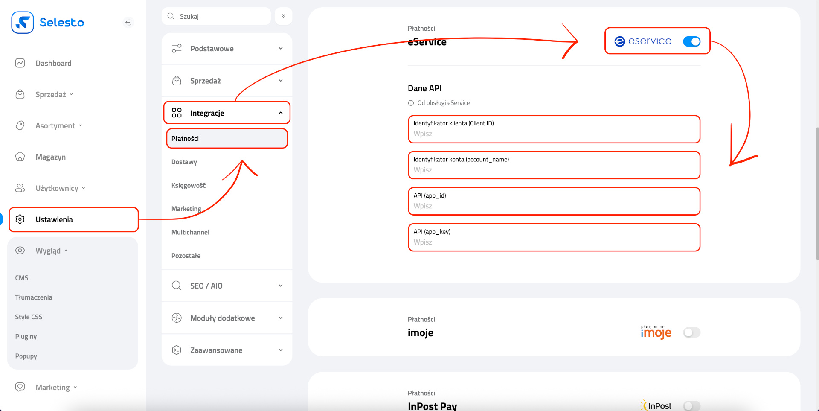Disable the eService payment toggle
Image resolution: width=819 pixels, height=411 pixels.
[x=692, y=41]
